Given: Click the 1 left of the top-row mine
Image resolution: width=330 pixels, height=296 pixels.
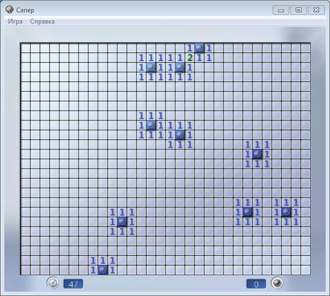Looking at the screenshot, I should pyautogui.click(x=190, y=48).
